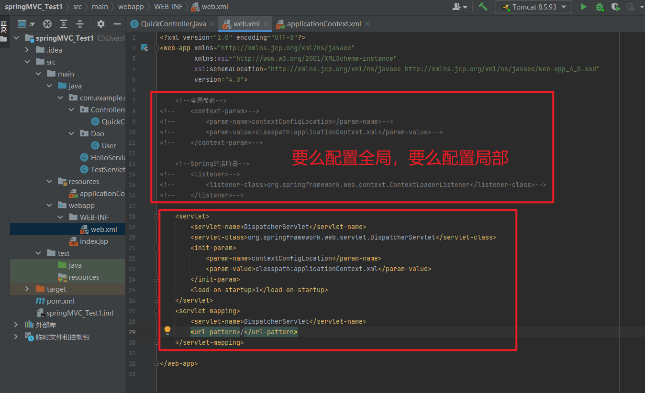Open the Tomcat 8.5.93 run configuration dropdown
Image resolution: width=645 pixels, height=393 pixels.
[533, 7]
